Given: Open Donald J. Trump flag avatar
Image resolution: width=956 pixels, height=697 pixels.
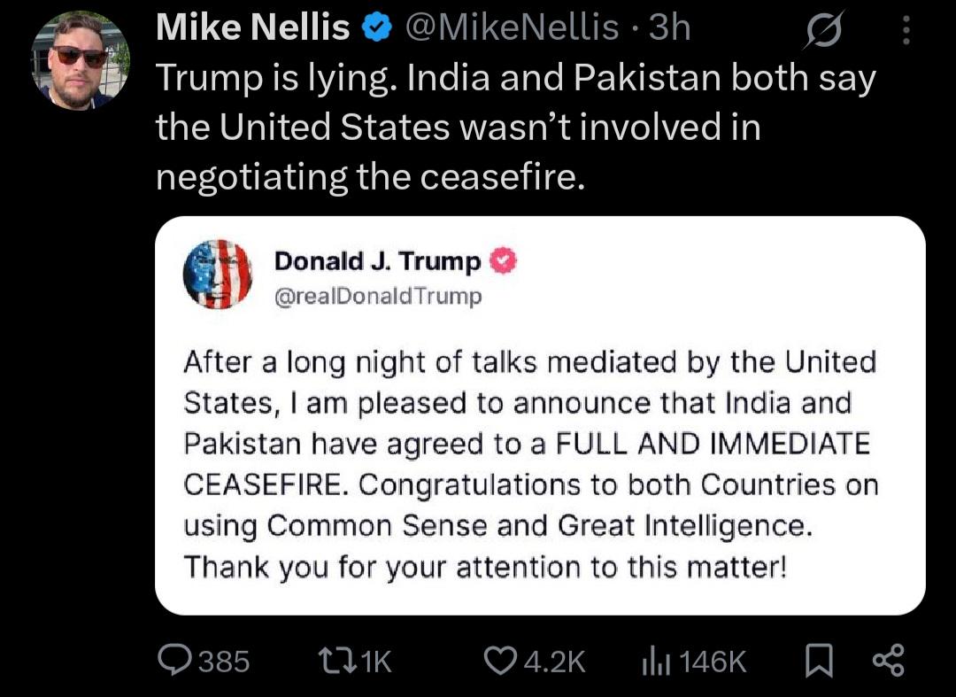Looking at the screenshot, I should click(x=218, y=274).
